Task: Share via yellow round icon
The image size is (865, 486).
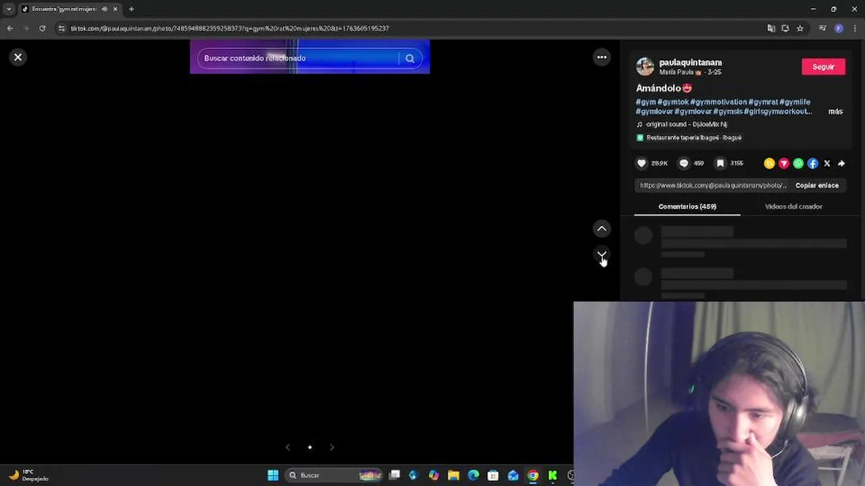Action: [769, 163]
